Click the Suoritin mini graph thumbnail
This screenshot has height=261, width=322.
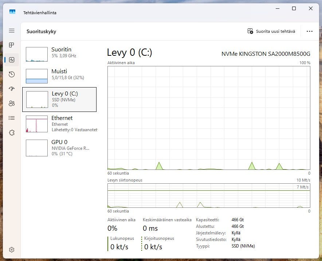pos(37,54)
